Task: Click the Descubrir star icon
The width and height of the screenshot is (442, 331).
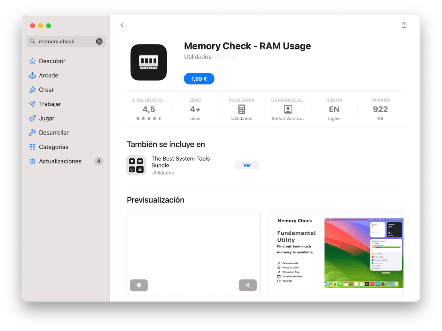Action: pos(32,61)
